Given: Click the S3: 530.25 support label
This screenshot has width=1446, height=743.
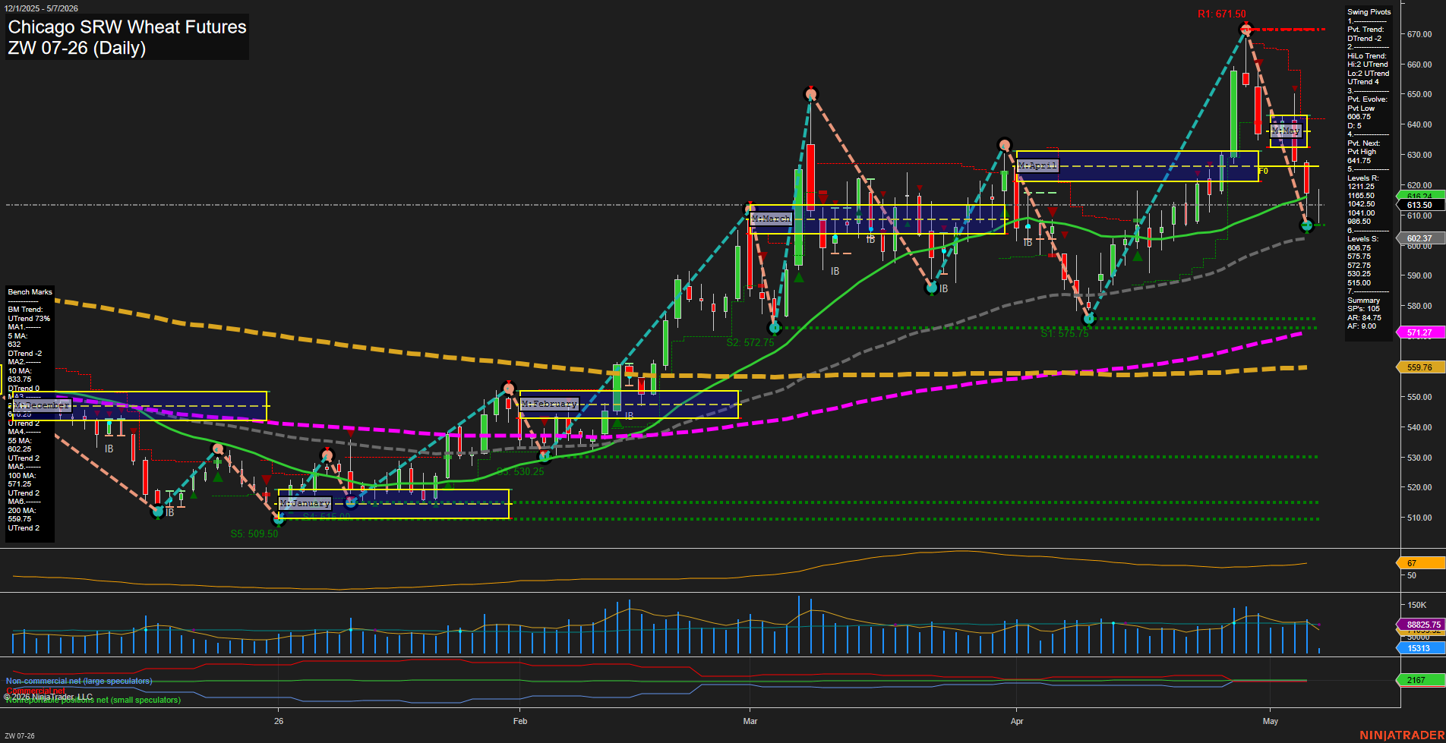Looking at the screenshot, I should (x=520, y=472).
